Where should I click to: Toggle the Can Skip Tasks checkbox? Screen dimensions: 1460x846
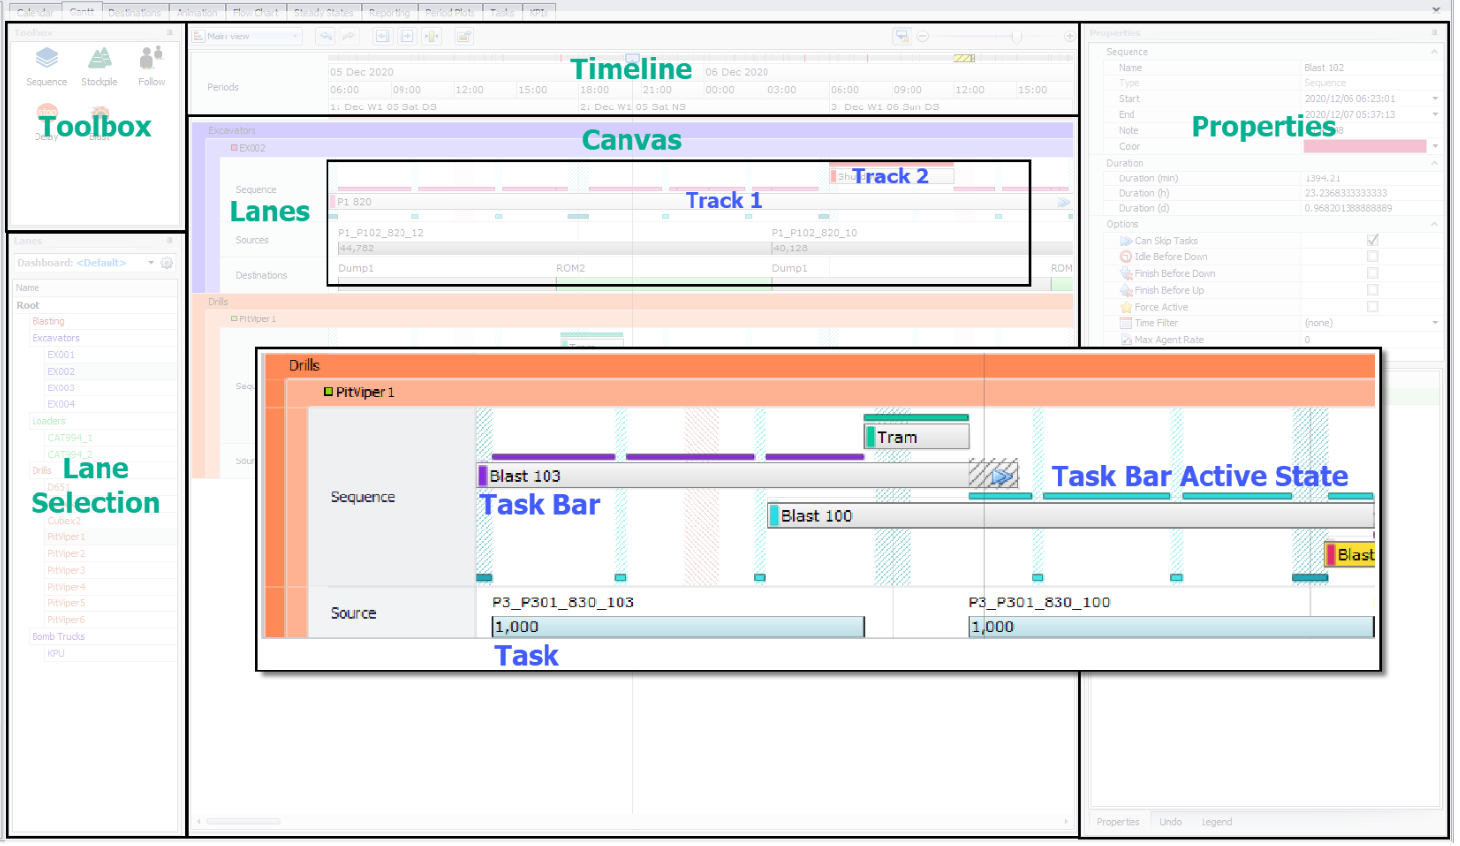point(1372,240)
